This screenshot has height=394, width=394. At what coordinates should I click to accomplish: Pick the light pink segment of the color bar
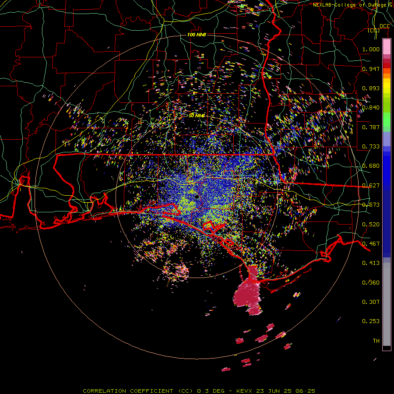pos(387,47)
